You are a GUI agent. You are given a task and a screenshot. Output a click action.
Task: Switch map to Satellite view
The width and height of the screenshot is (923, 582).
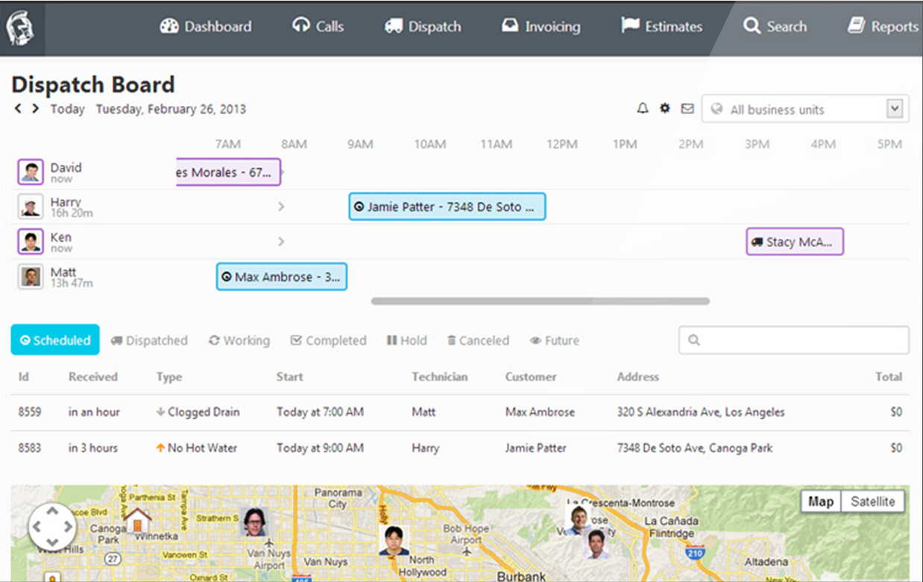872,501
